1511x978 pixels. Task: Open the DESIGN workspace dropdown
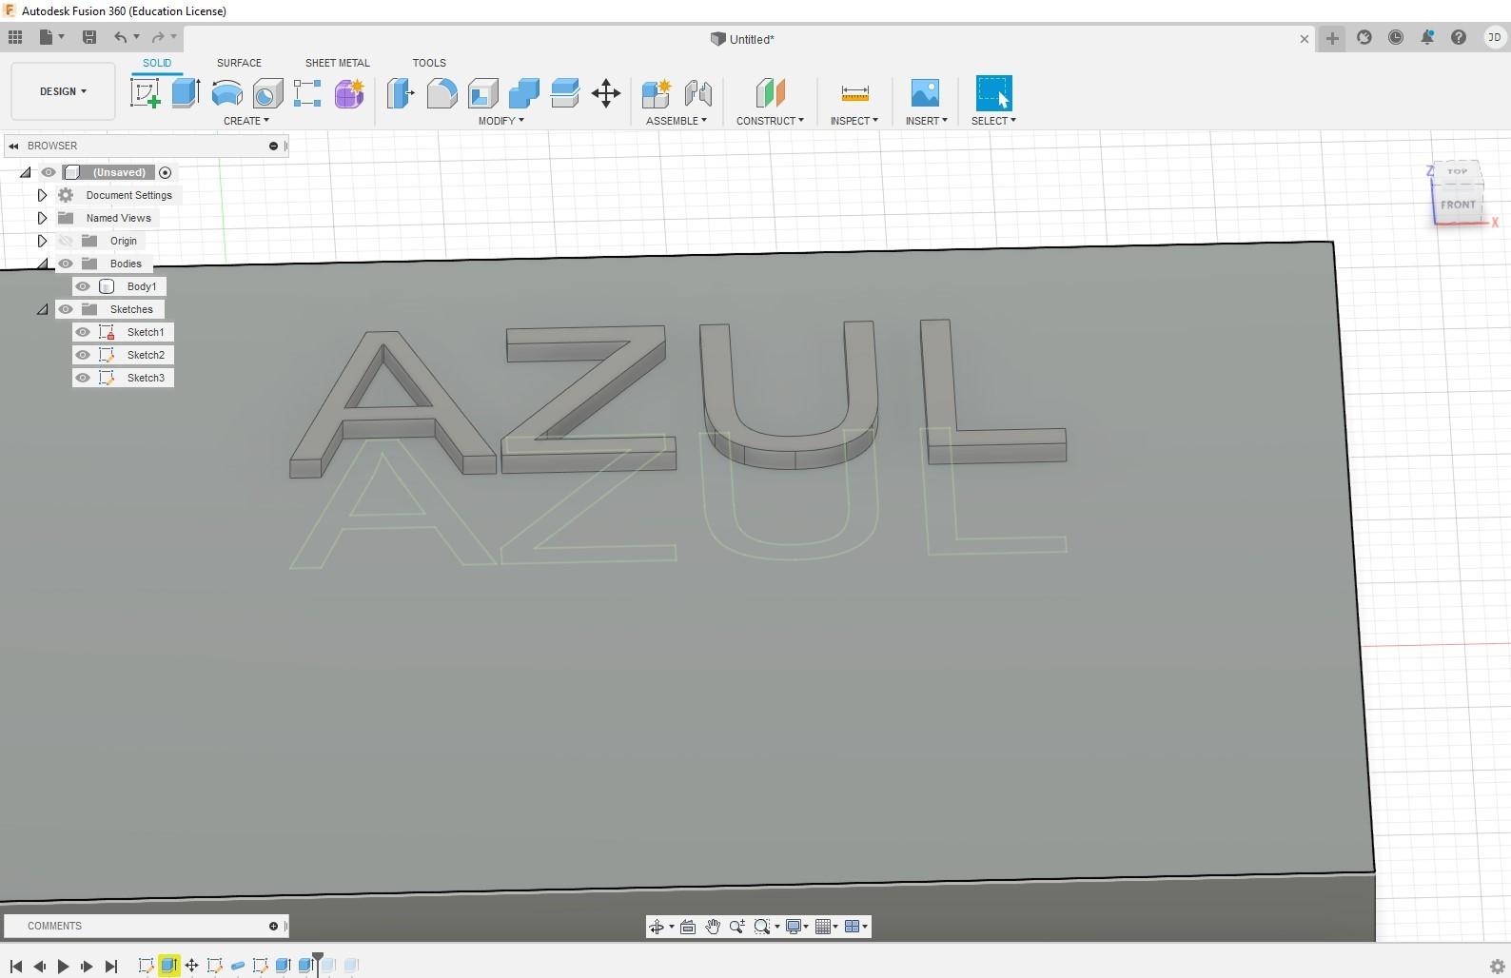pos(63,91)
